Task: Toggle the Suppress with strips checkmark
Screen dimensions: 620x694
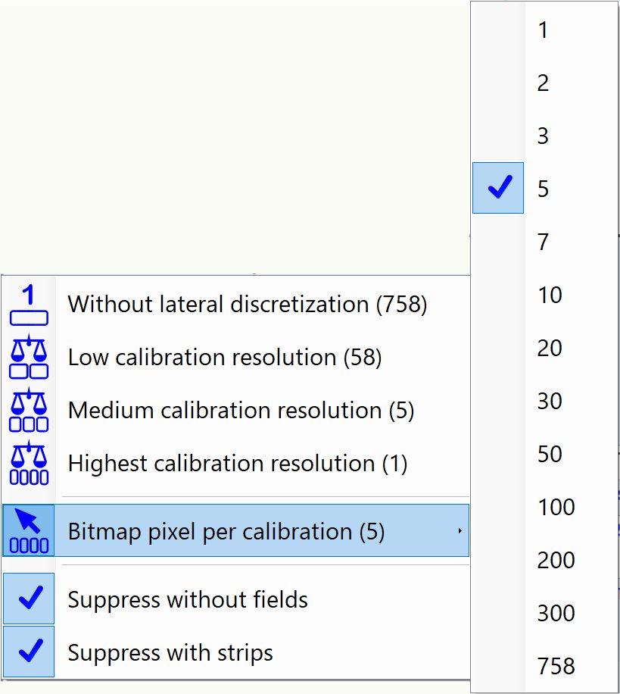Action: point(29,652)
